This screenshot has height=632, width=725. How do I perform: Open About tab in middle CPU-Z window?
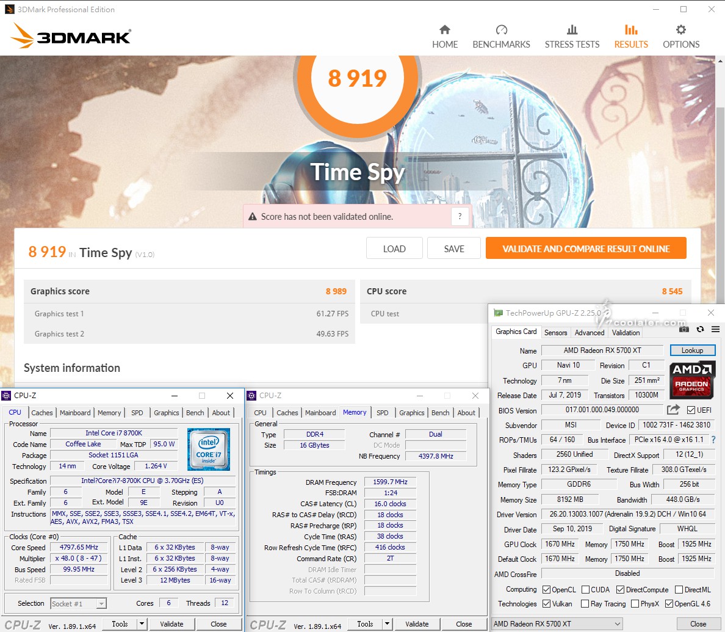[466, 413]
